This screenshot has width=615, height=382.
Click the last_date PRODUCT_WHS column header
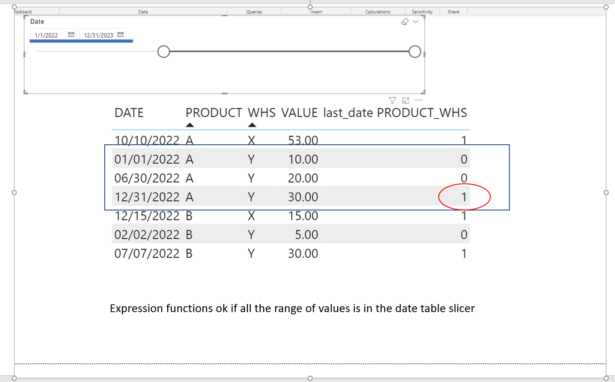(395, 113)
